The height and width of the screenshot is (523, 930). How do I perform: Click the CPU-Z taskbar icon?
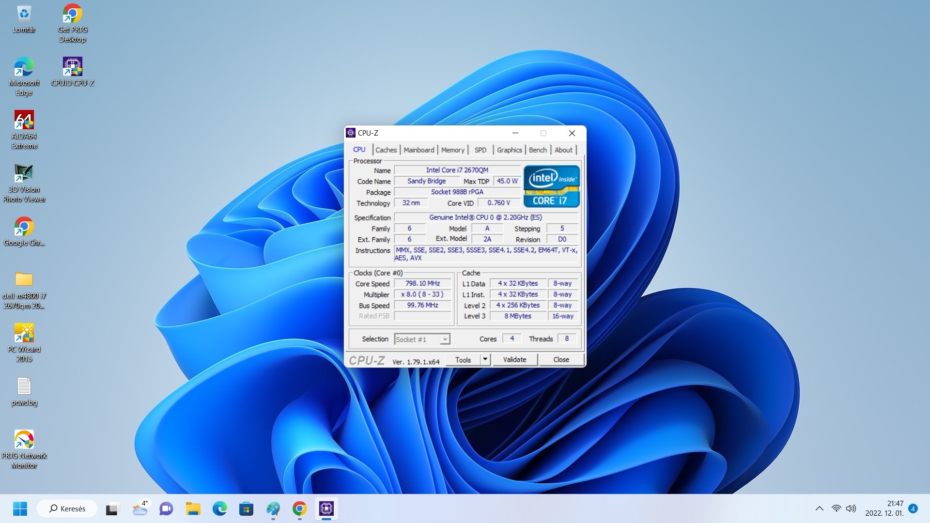[x=326, y=508]
